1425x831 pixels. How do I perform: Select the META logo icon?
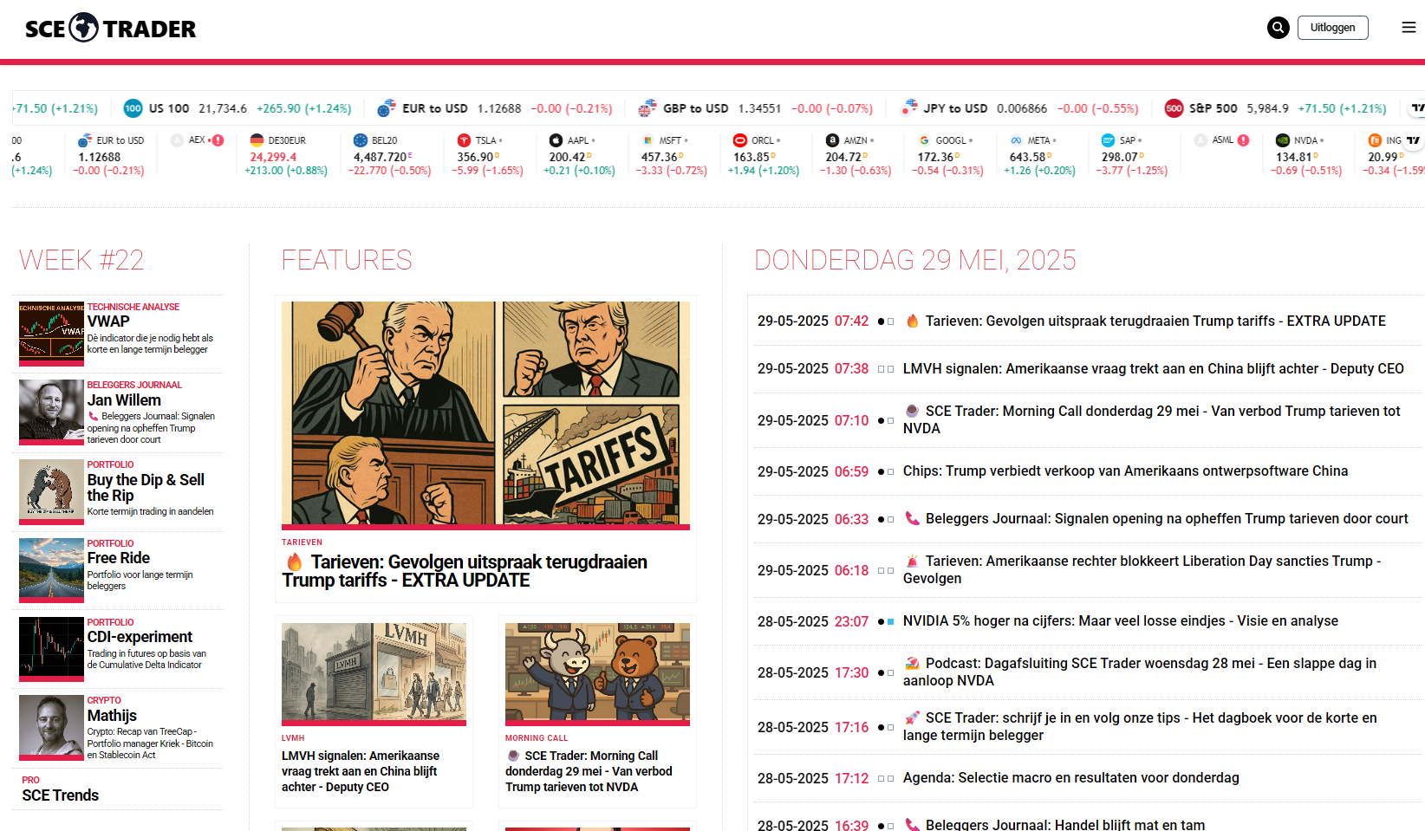pos(1016,140)
